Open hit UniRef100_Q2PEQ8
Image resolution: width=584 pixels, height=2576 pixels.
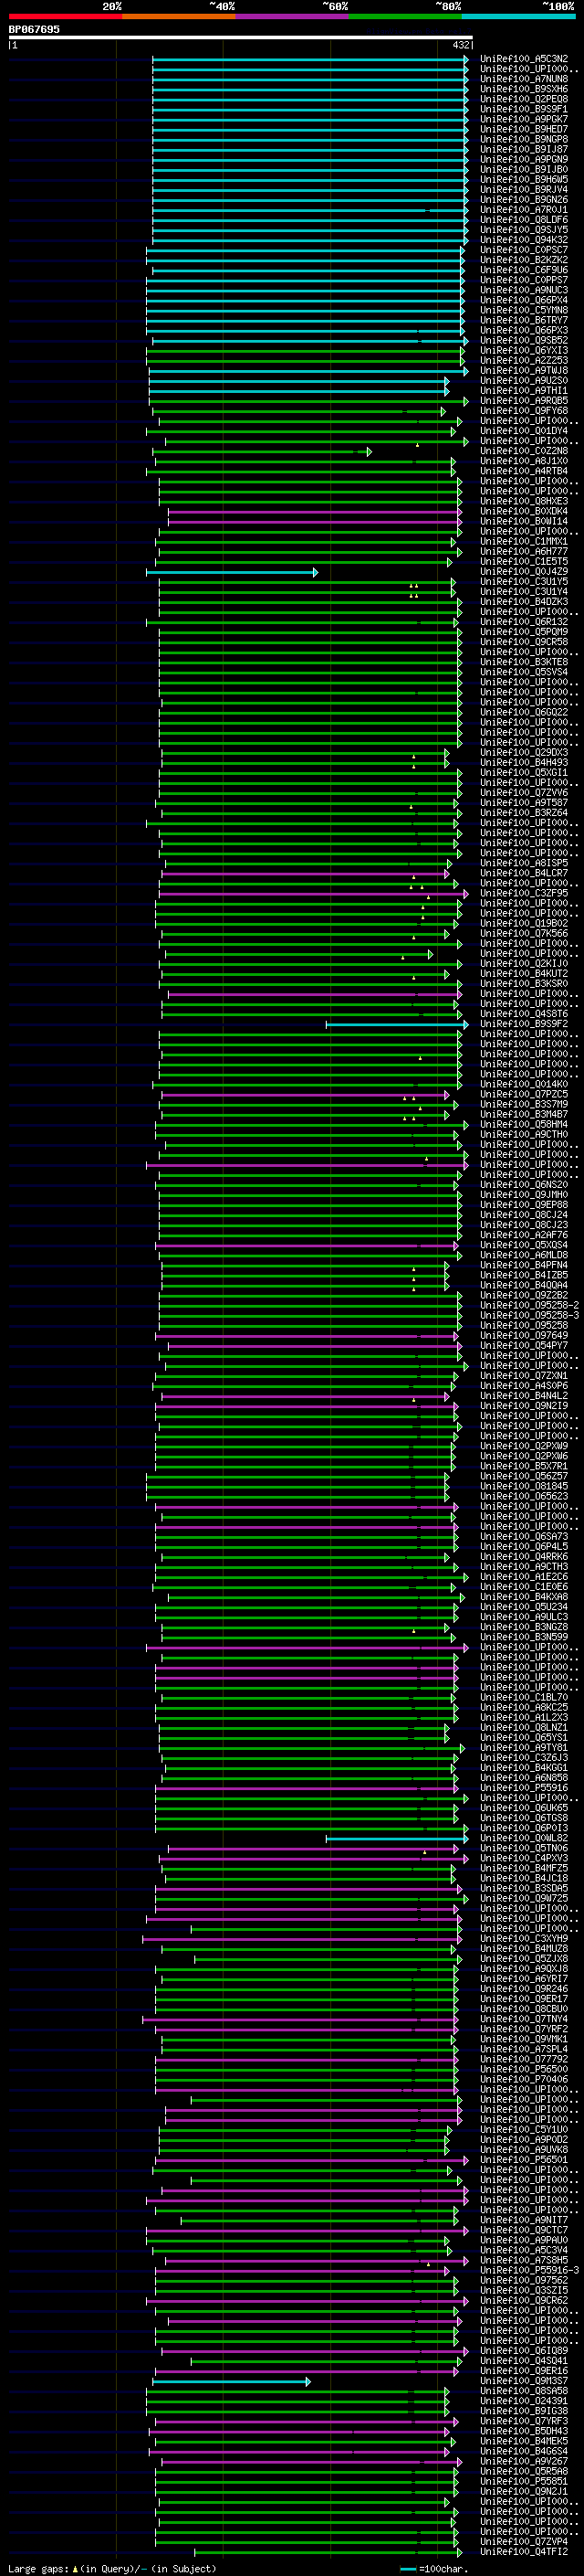524,99
